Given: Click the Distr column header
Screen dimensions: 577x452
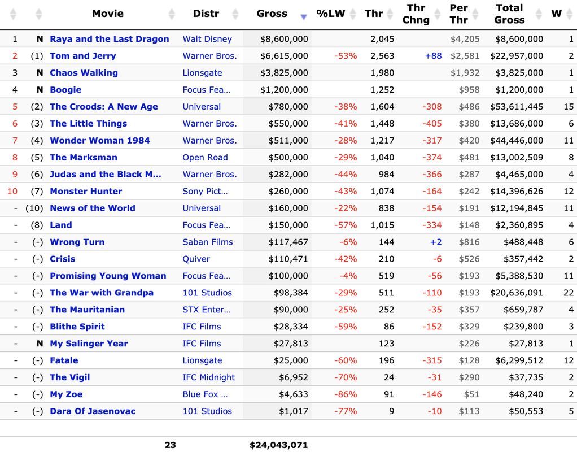Looking at the screenshot, I should (206, 14).
